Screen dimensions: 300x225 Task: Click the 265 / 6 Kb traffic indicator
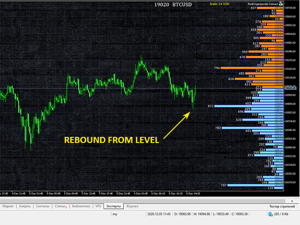pyautogui.click(x=281, y=214)
